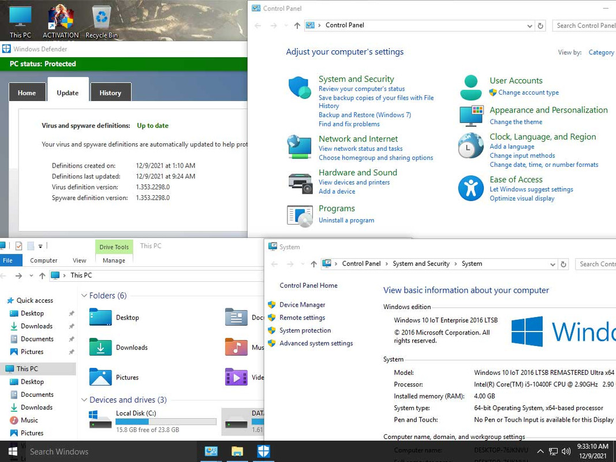The height and width of the screenshot is (462, 616).
Task: Click the clock in taskbar
Action: pyautogui.click(x=592, y=451)
